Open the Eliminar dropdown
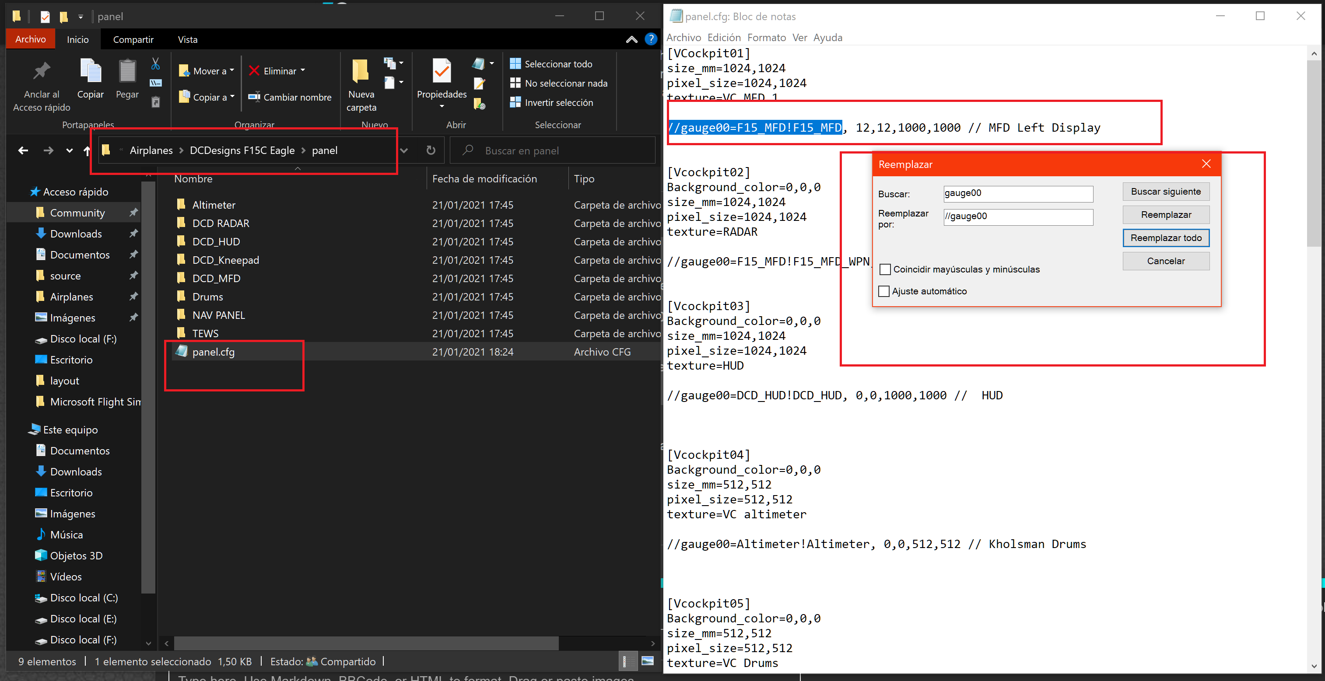 coord(303,70)
